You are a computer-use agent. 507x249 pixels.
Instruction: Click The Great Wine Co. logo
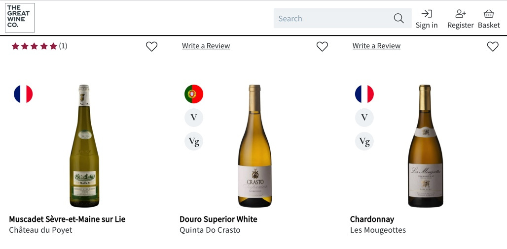pos(20,18)
